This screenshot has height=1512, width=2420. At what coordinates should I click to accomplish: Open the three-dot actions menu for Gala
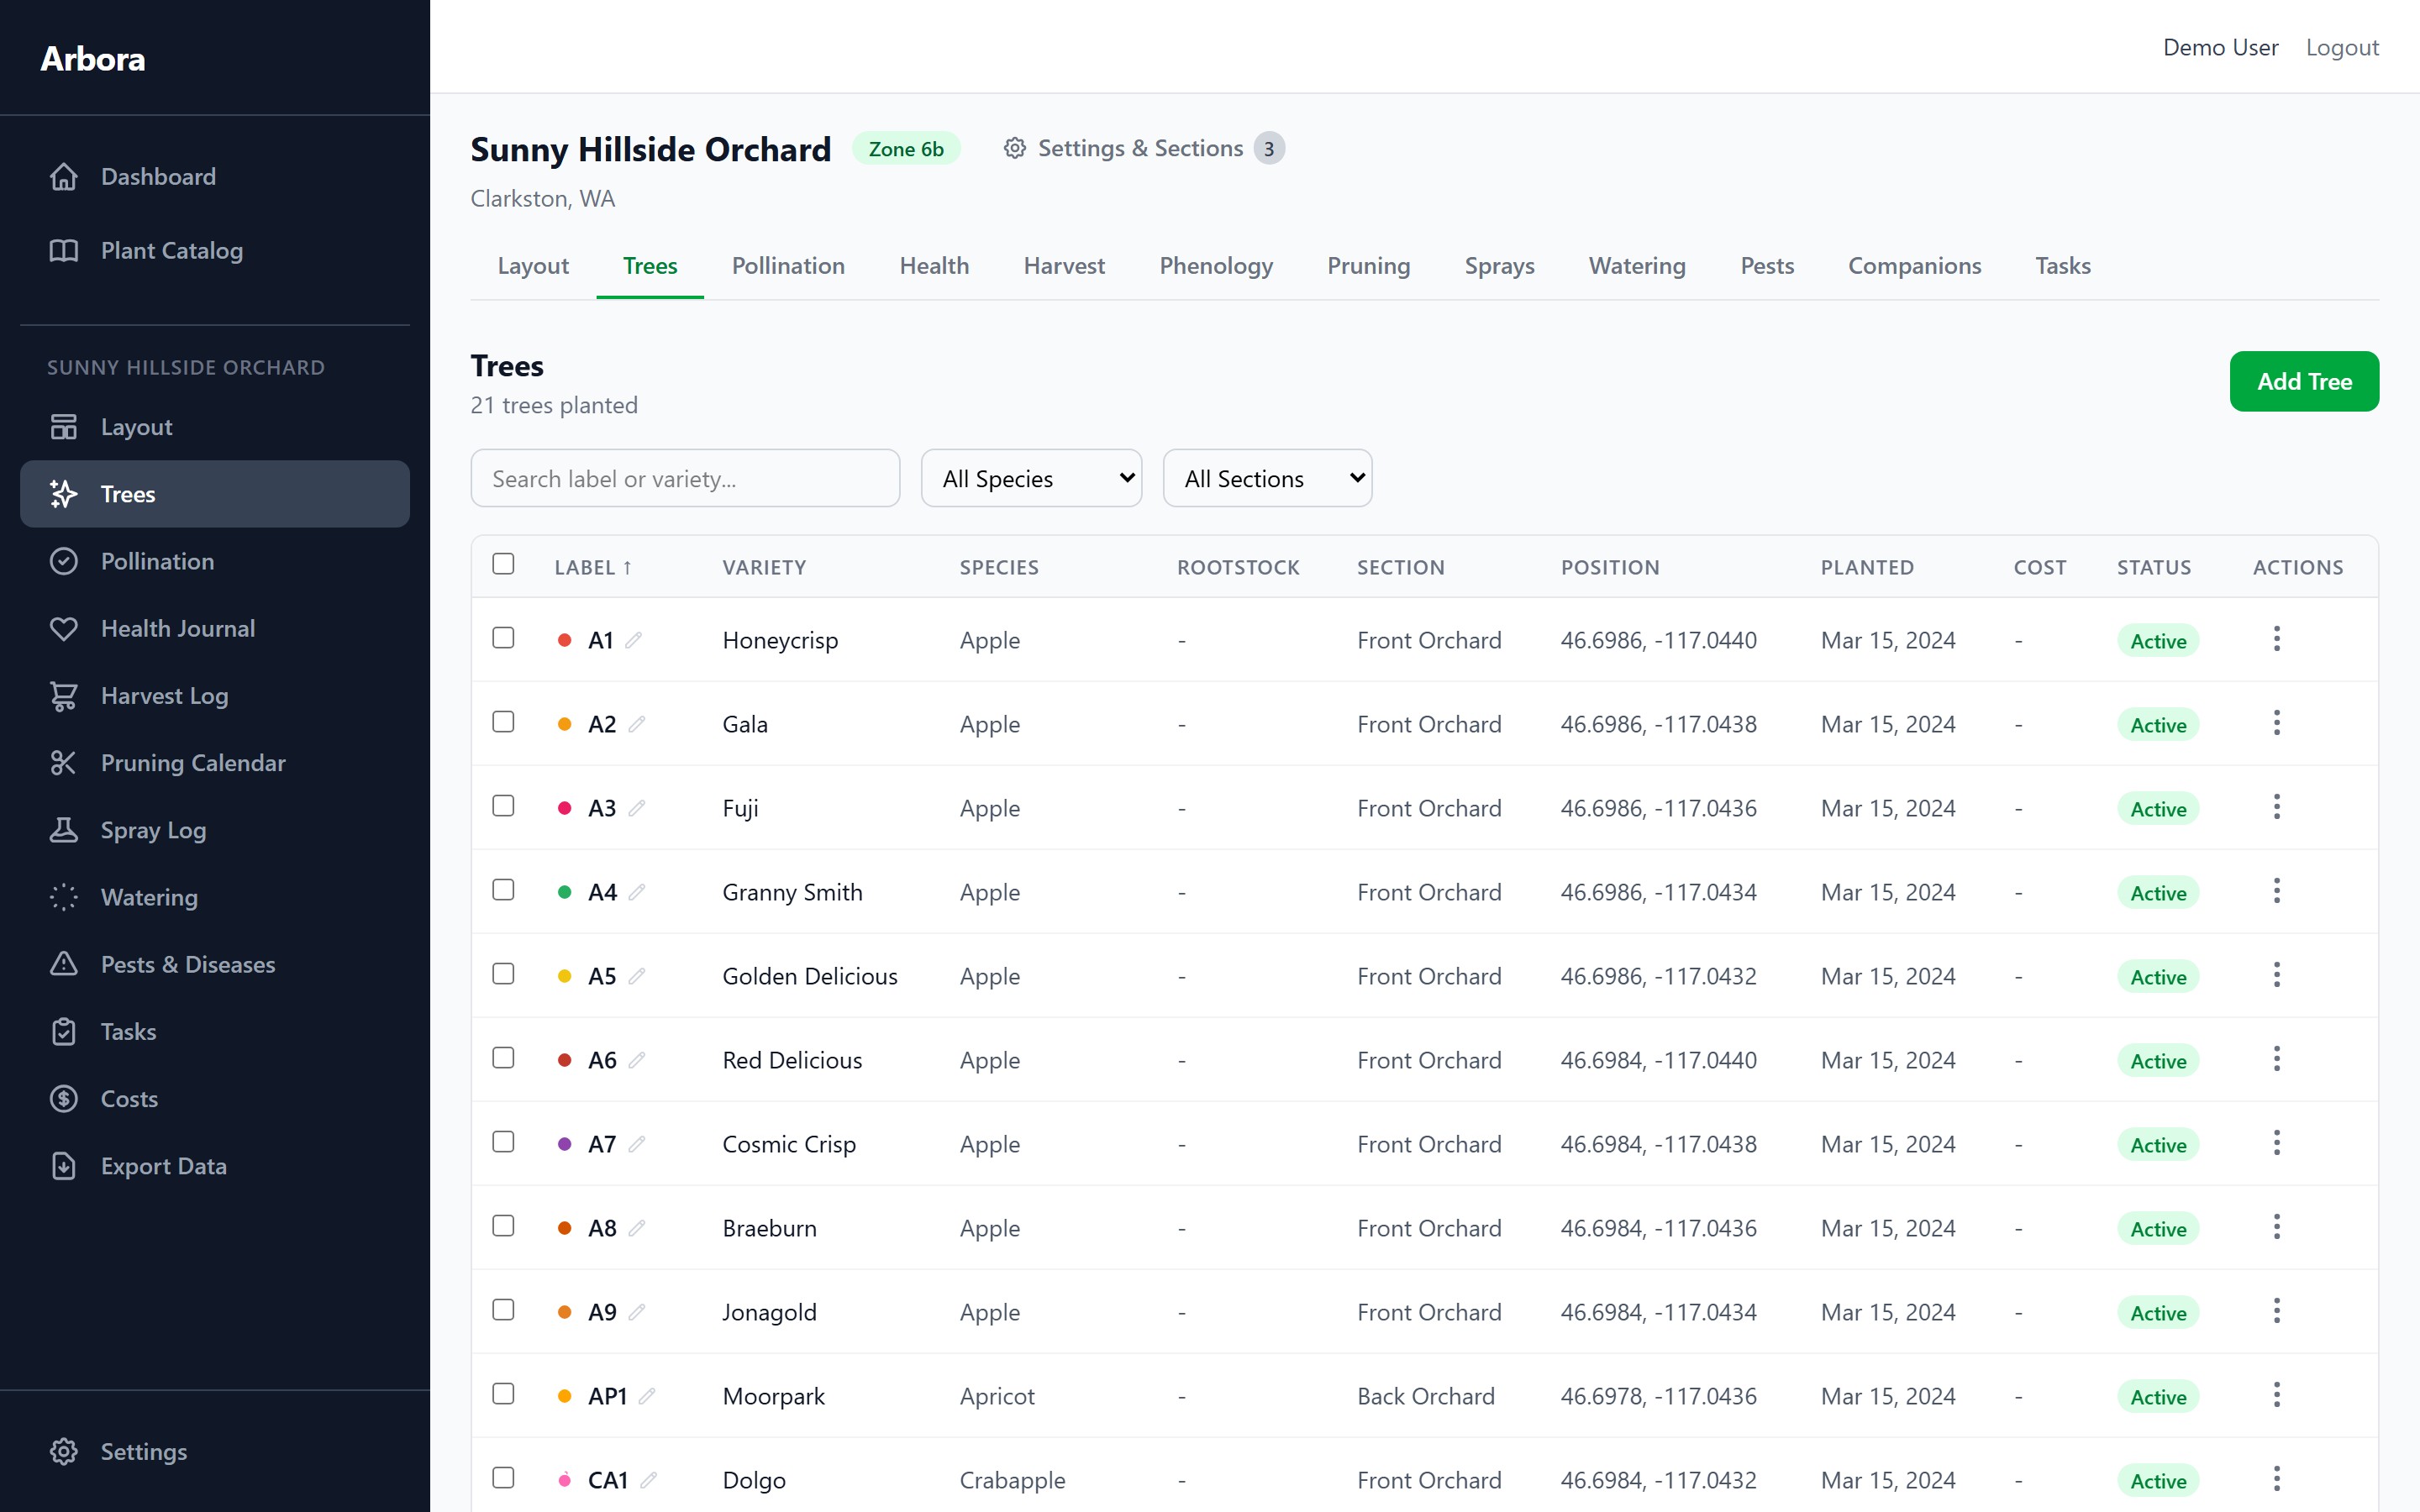pyautogui.click(x=2276, y=723)
